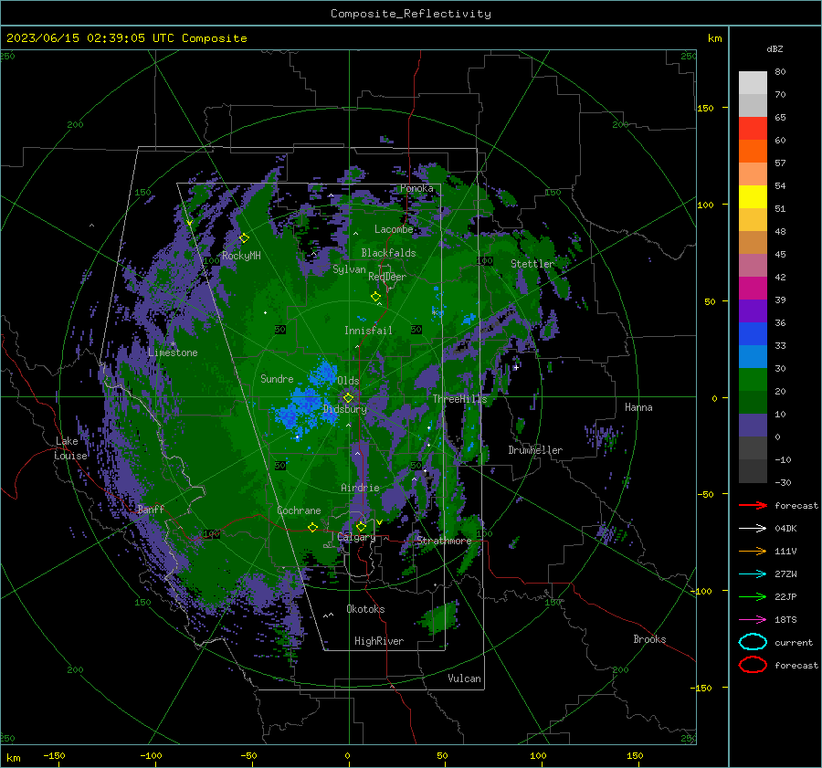
Task: Click the Stettler city label
Action: (x=532, y=264)
